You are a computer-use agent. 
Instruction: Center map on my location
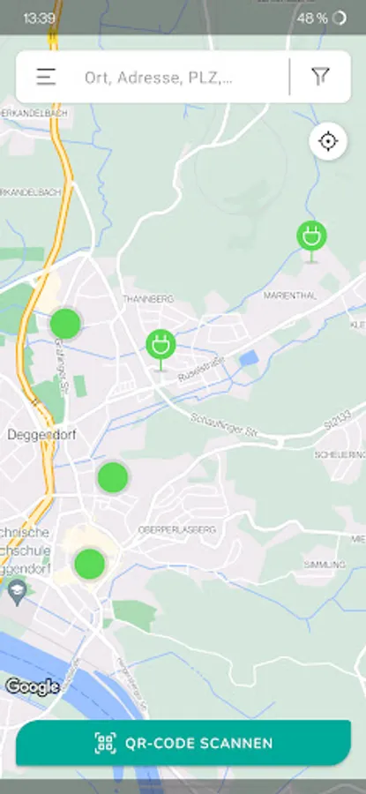[328, 141]
